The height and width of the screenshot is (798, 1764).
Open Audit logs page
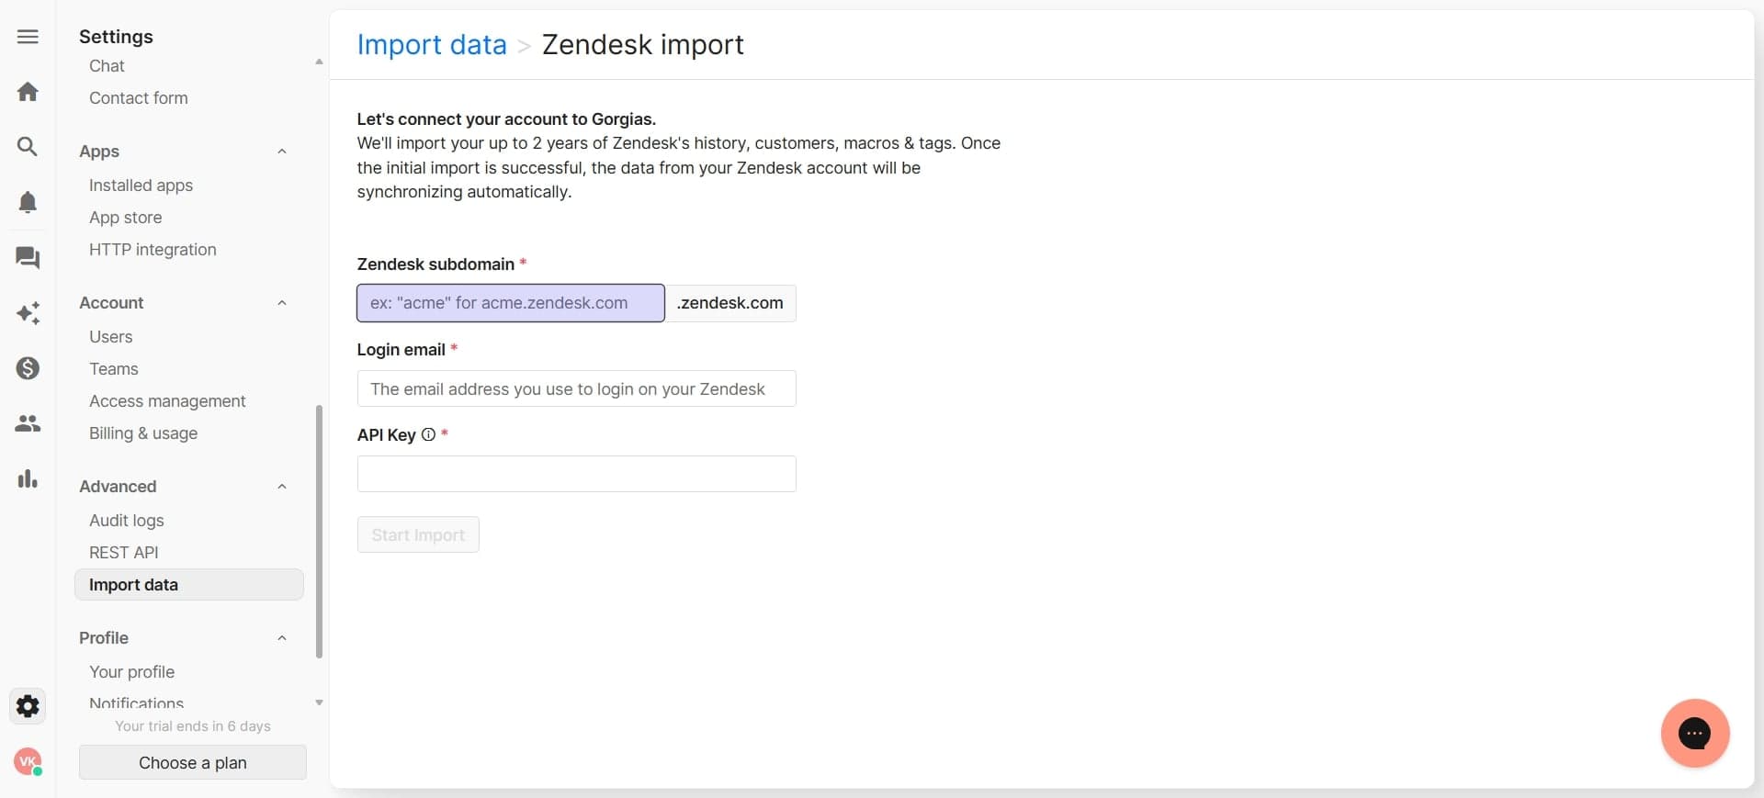(x=126, y=521)
